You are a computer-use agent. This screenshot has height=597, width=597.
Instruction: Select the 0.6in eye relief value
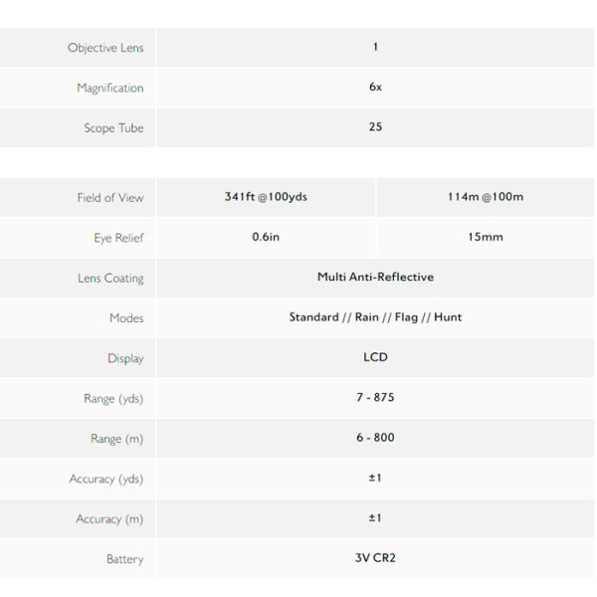point(266,237)
